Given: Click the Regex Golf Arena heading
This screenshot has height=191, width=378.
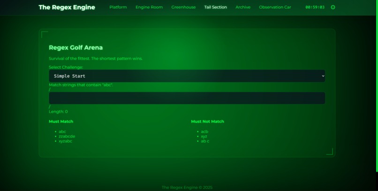Looking at the screenshot, I should pos(76,47).
